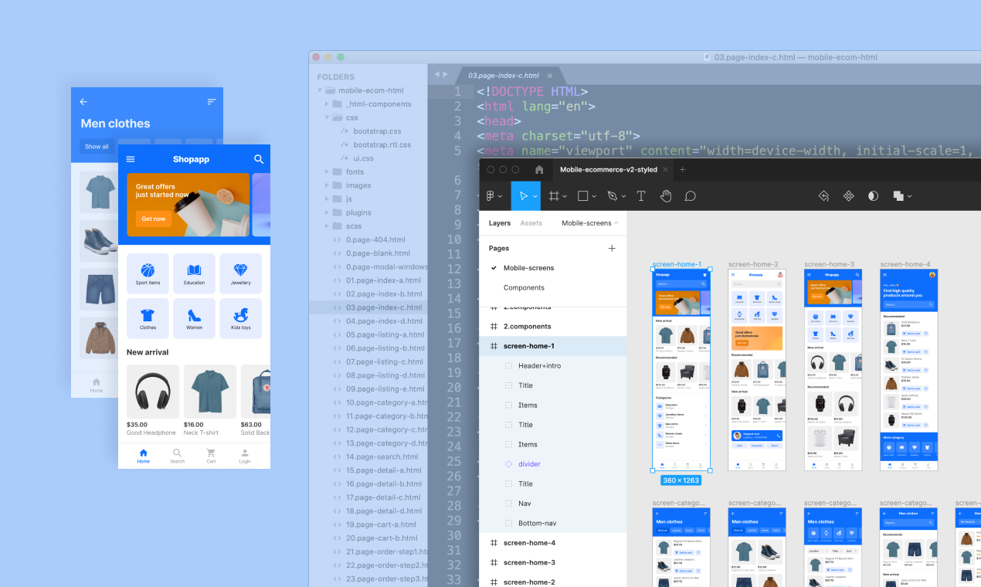Open the shape tool dropdown arrow
981x587 pixels.
pos(596,195)
